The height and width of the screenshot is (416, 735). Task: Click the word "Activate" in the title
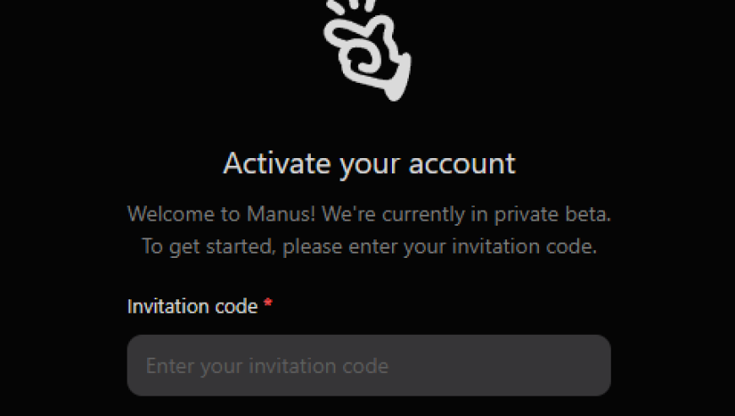point(277,164)
